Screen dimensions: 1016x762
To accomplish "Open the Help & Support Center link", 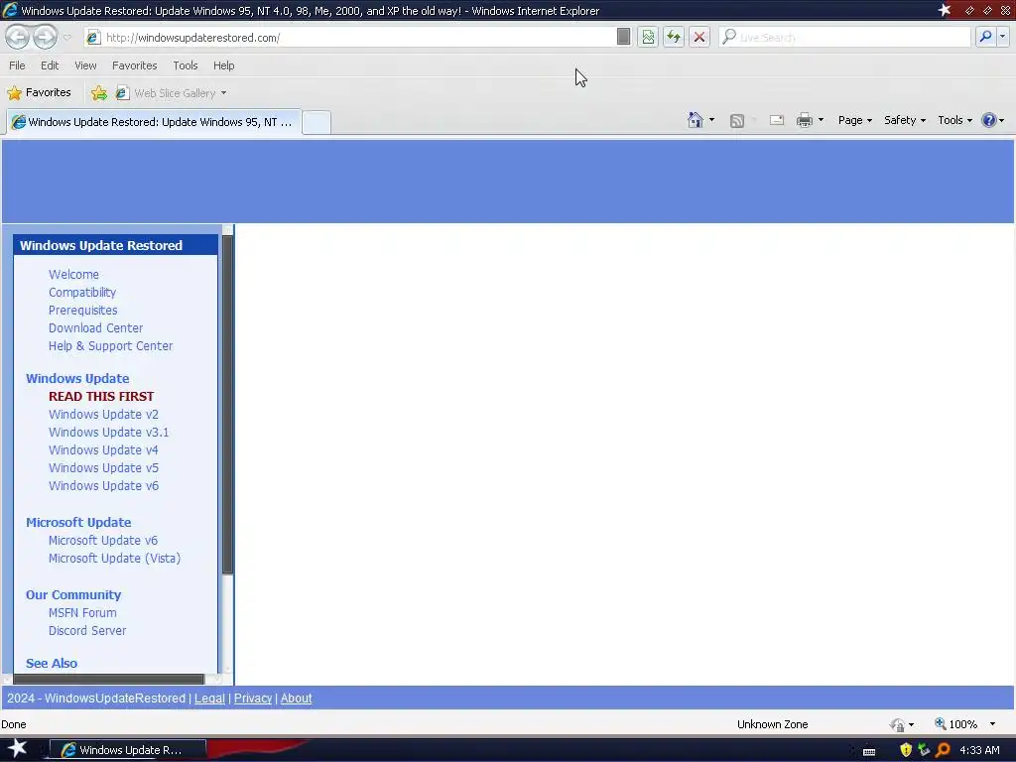I will pyautogui.click(x=111, y=346).
